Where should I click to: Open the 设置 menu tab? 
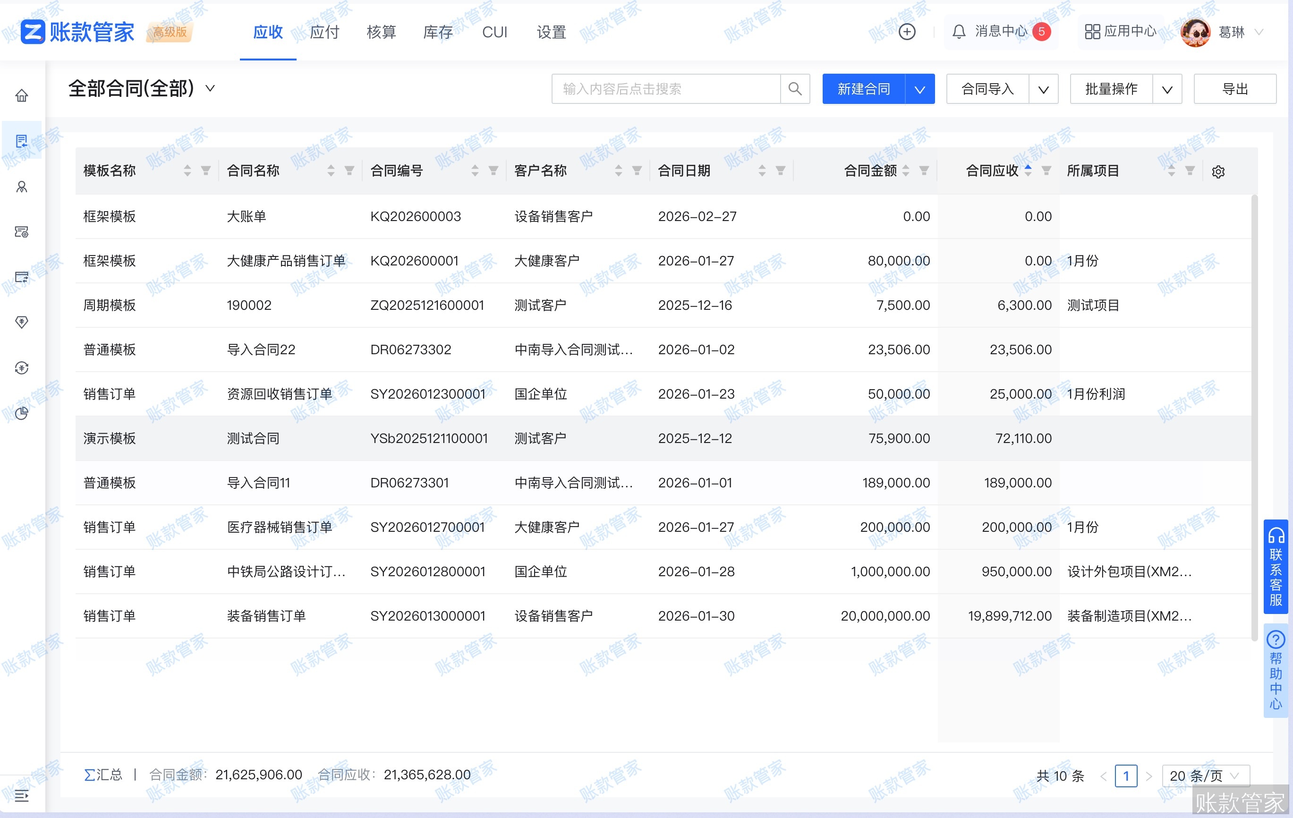pyautogui.click(x=550, y=32)
